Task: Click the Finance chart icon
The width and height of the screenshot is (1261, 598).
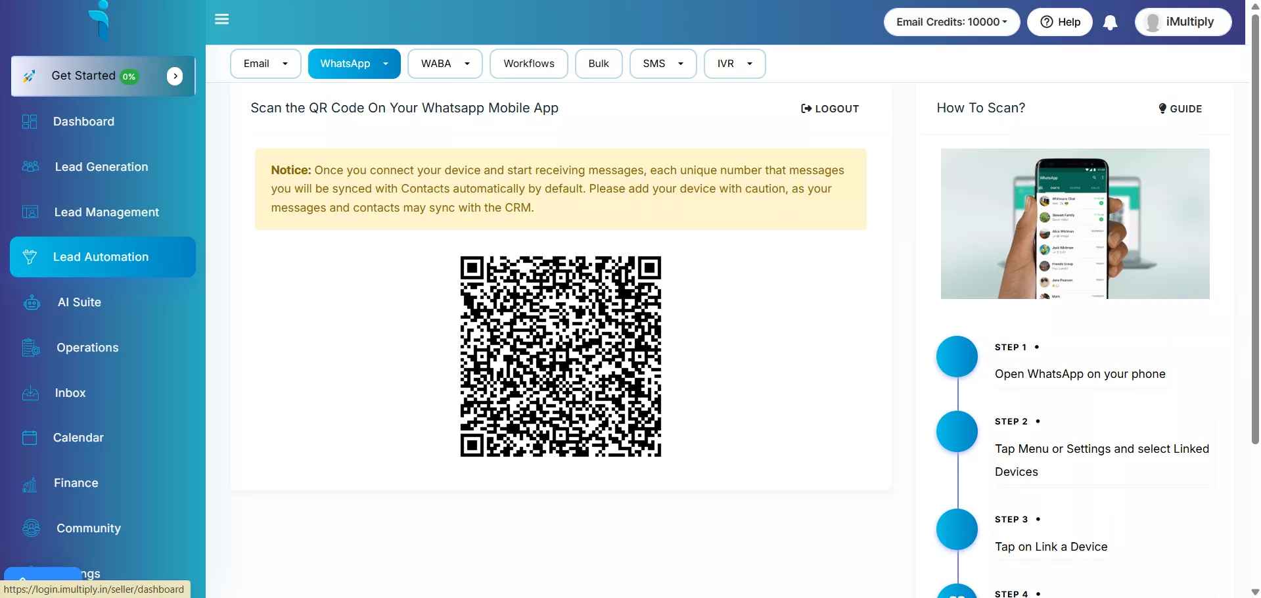Action: [30, 484]
